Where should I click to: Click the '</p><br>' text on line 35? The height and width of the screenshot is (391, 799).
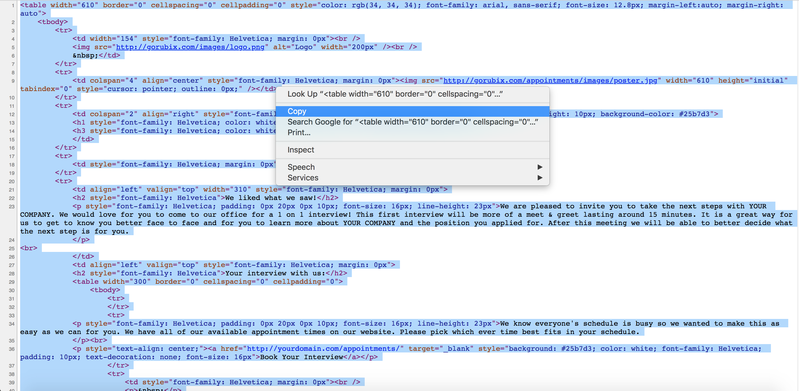90,340
